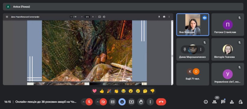Toggle fit-to-page view in PDF toolbar
Screen dimensions: 247x109
(x=99, y=17)
